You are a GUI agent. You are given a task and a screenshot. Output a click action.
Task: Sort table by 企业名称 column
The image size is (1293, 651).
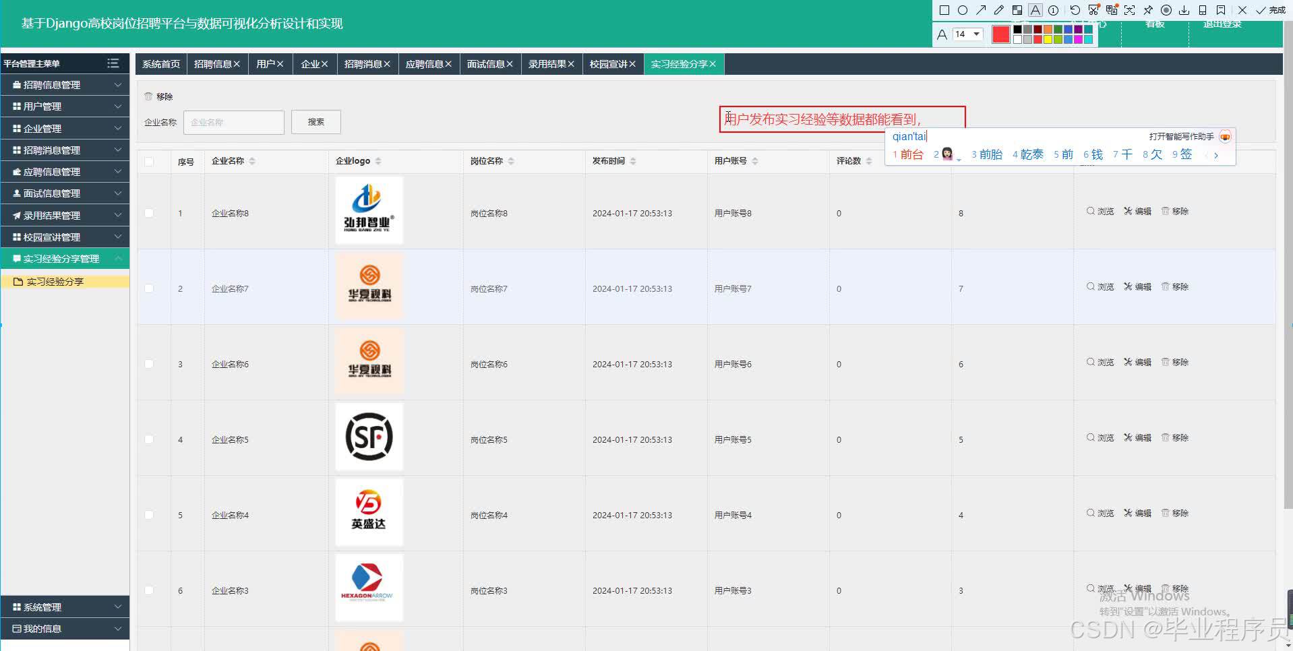252,161
